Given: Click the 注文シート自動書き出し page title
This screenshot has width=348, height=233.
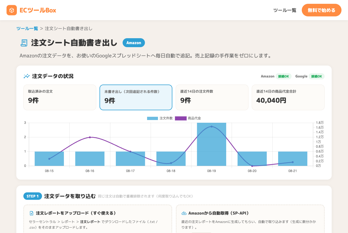Looking at the screenshot, I should [74, 43].
